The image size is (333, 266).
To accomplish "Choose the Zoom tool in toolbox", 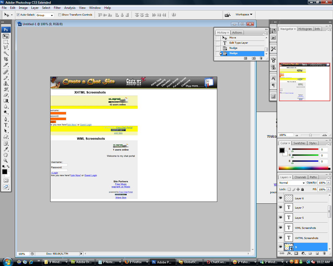I will click(6, 161).
